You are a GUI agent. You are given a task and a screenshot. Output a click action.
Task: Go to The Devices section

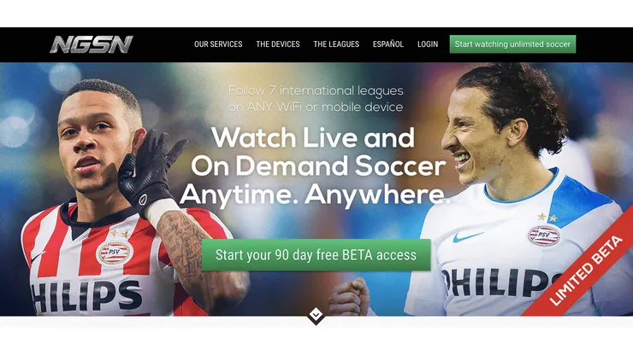point(278,44)
